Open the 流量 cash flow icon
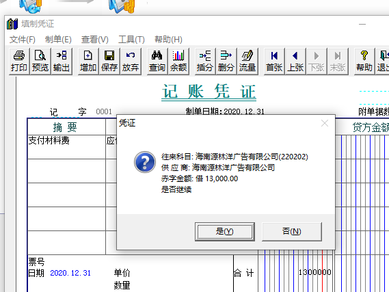The height and width of the screenshot is (292, 389). (x=247, y=62)
